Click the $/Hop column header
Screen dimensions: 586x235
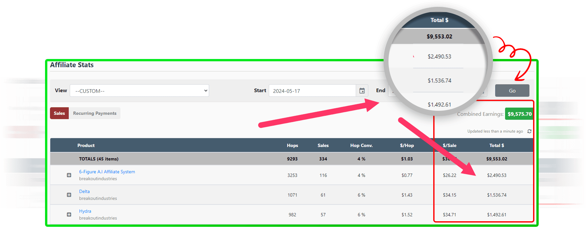[x=407, y=146]
